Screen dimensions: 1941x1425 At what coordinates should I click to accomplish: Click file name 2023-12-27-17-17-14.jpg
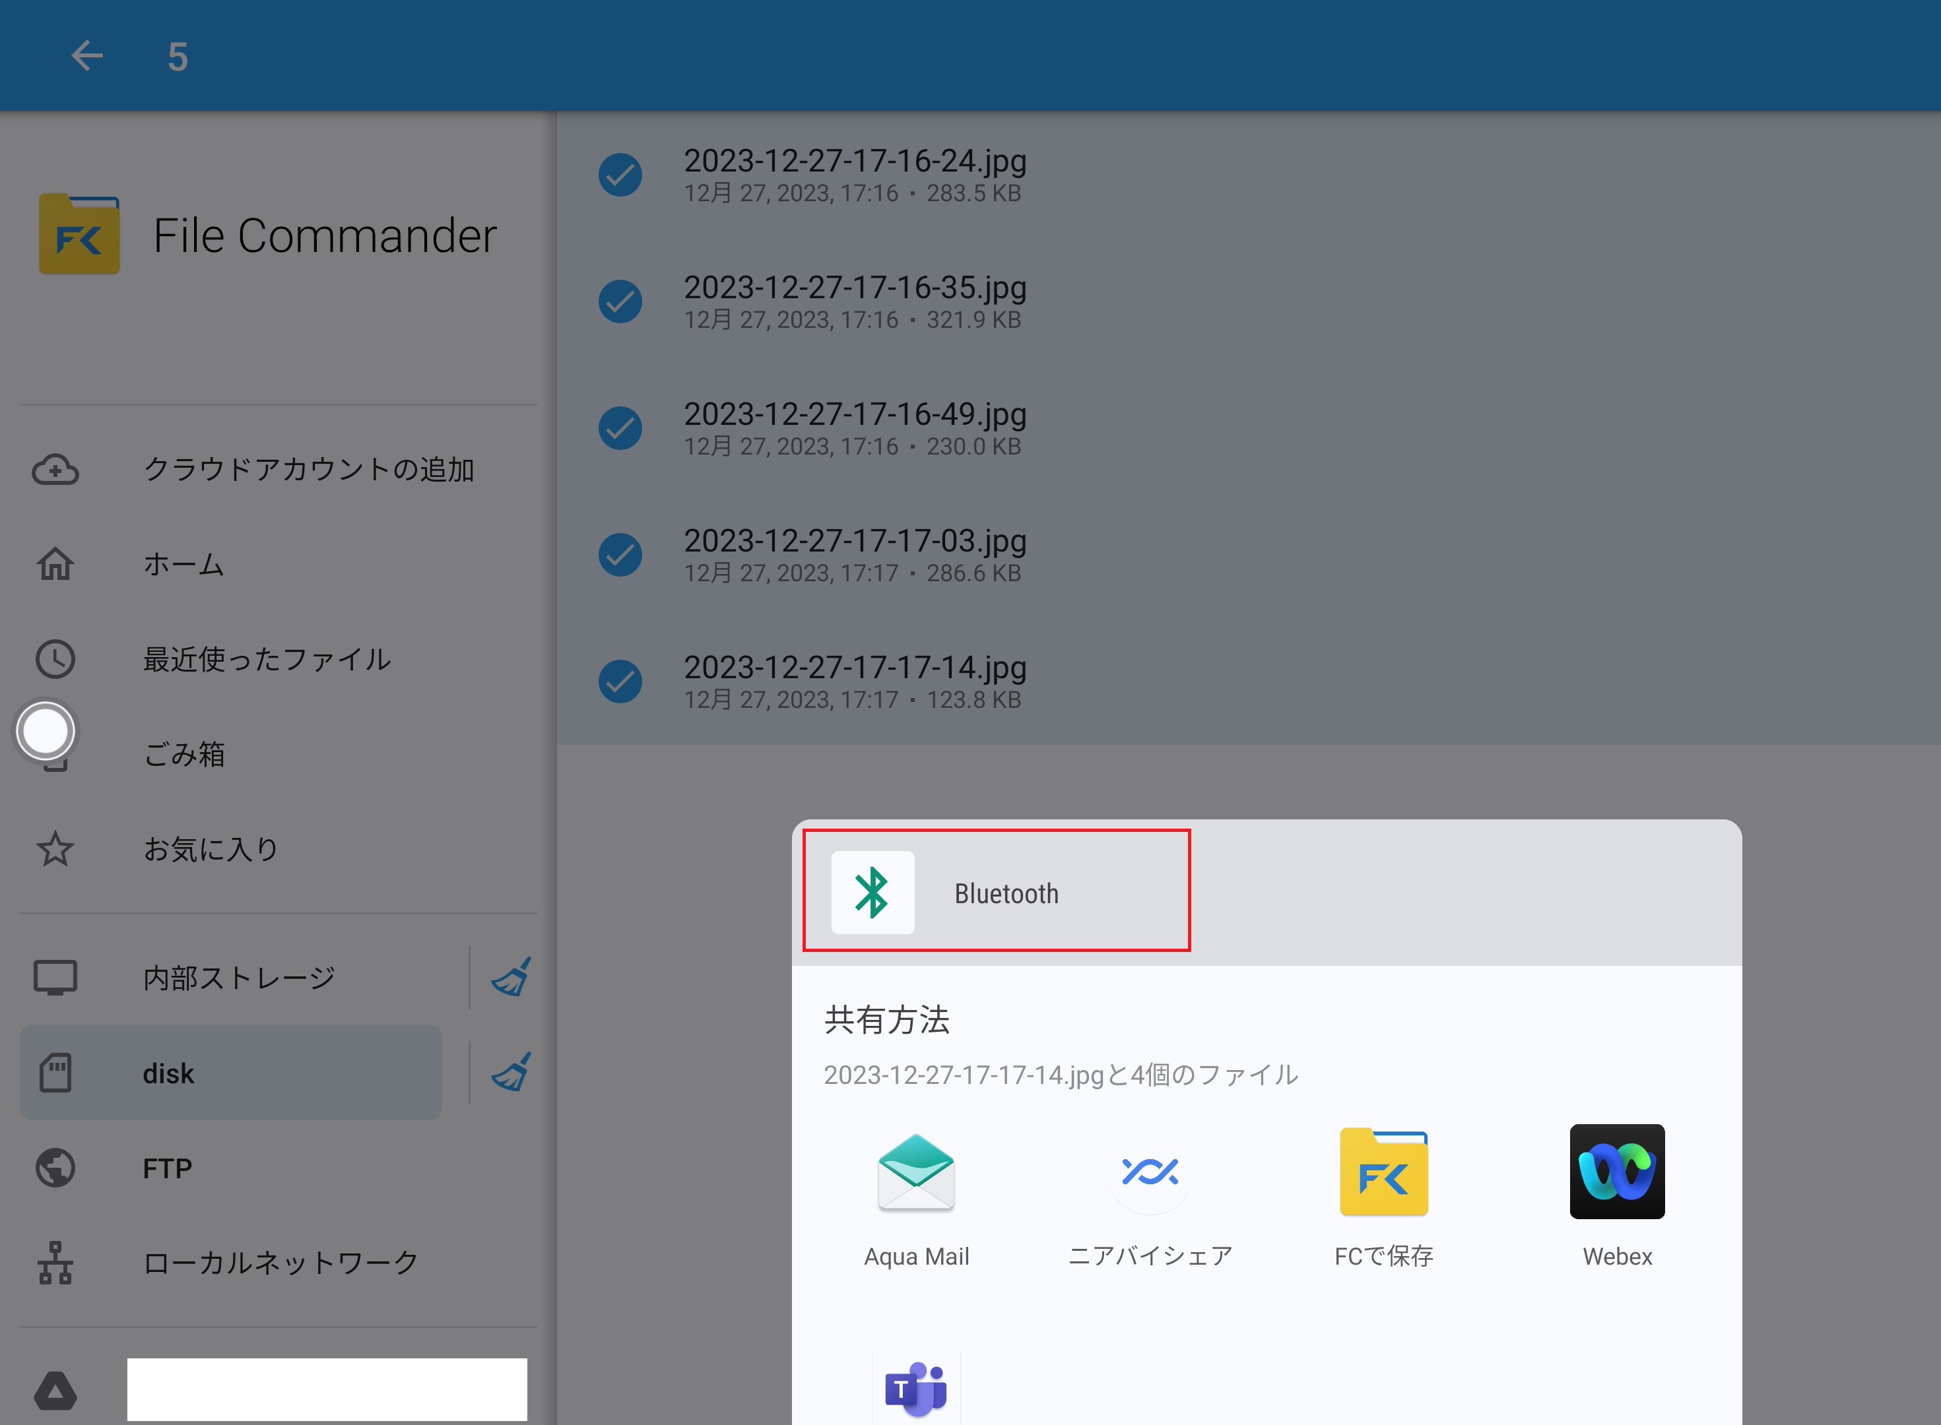click(855, 668)
